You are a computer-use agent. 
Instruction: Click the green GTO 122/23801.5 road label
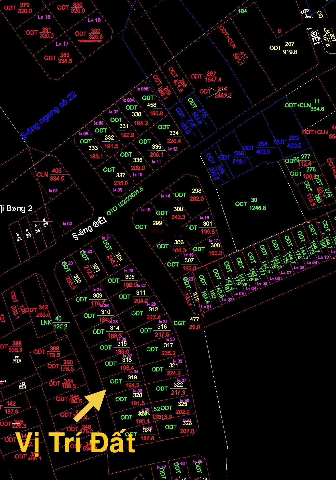pyautogui.click(x=125, y=201)
